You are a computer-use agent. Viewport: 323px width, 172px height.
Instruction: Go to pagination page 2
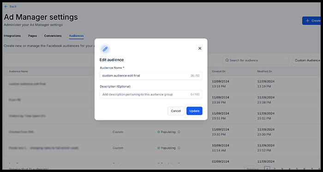(x=275, y=169)
